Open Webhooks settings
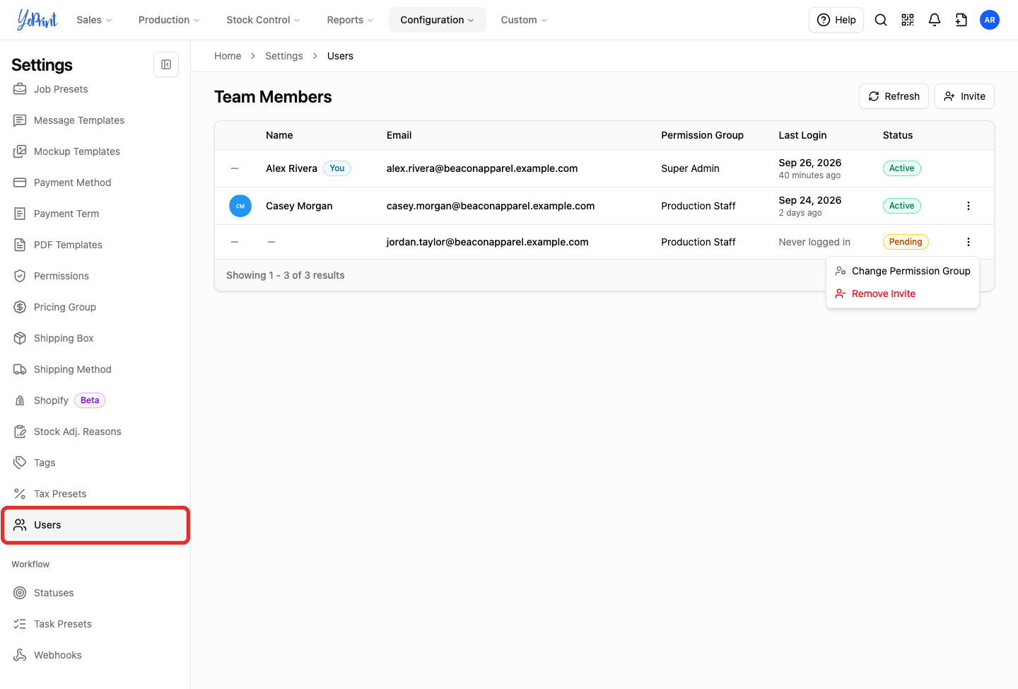The width and height of the screenshot is (1018, 689). click(x=95, y=655)
